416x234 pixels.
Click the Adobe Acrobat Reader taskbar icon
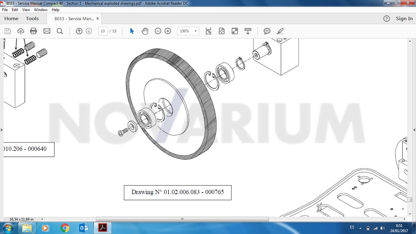coord(103,228)
